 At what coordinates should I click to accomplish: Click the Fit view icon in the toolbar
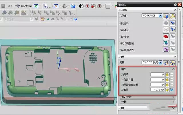(x=56, y=6)
